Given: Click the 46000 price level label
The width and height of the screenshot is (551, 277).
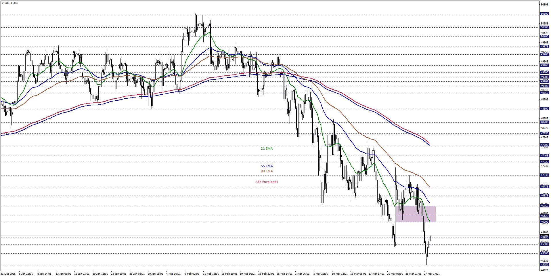Looking at the screenshot, I should [544, 222].
